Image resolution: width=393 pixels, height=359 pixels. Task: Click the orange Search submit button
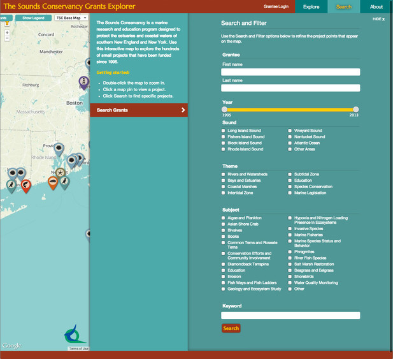point(231,328)
